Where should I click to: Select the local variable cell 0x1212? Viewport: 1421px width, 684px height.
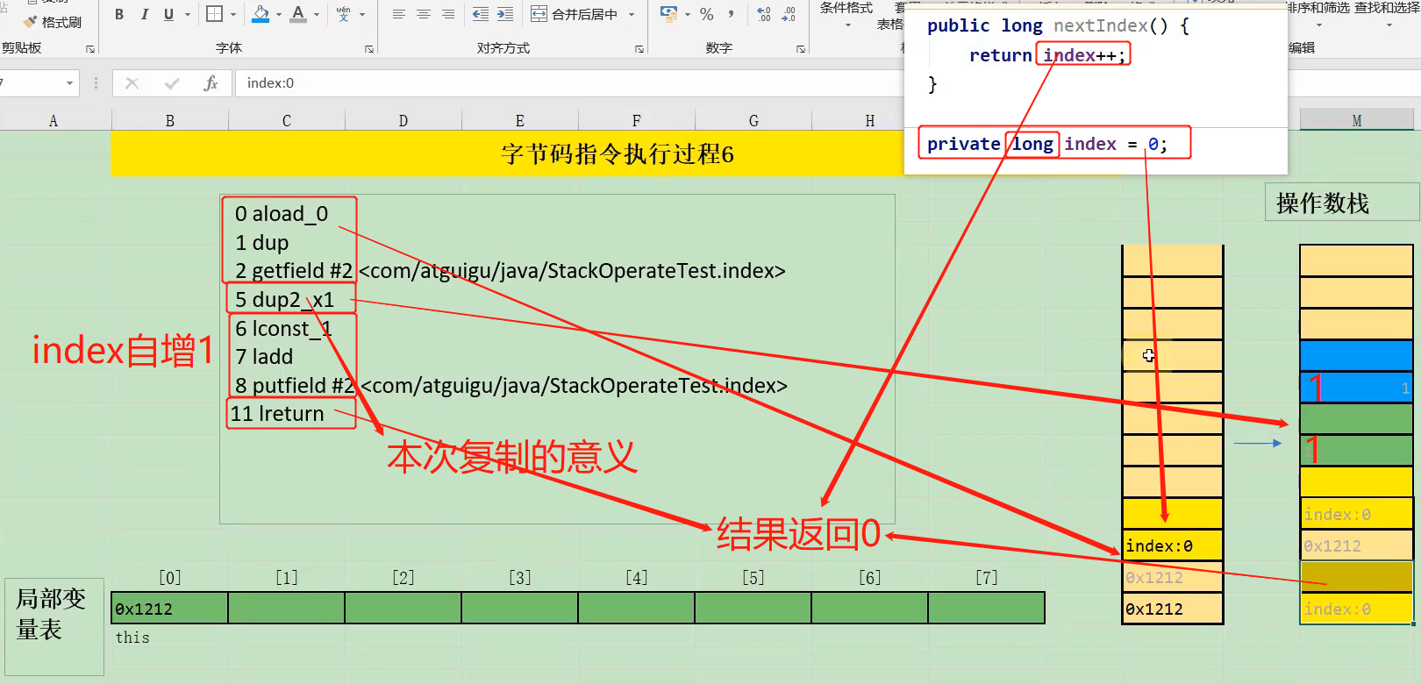pyautogui.click(x=169, y=608)
